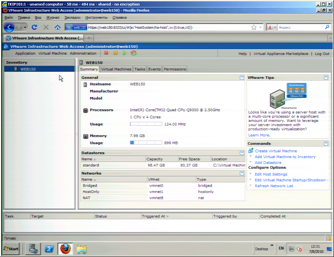Image resolution: width=334 pixels, height=257 pixels.
Task: Click the search magnifier icon
Action: (327, 27)
